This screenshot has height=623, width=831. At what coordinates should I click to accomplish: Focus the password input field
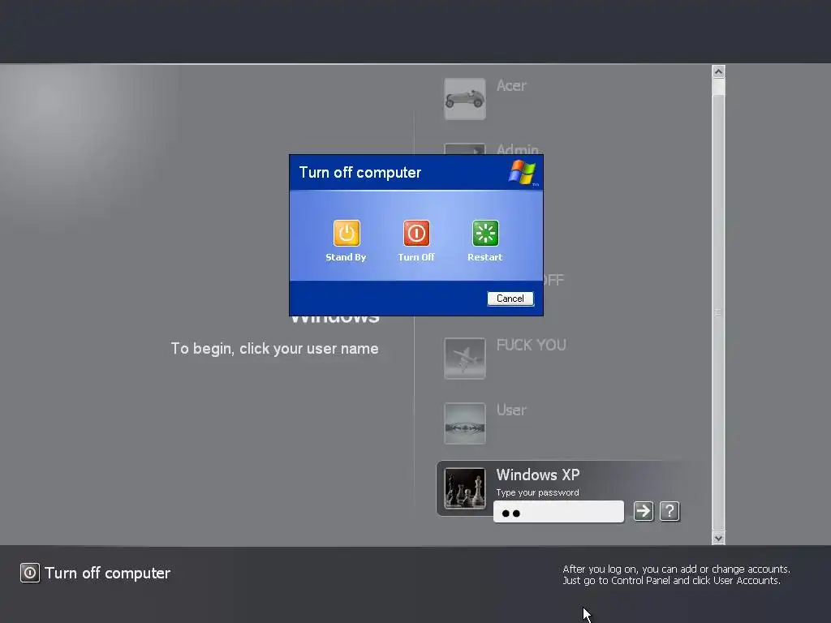558,512
